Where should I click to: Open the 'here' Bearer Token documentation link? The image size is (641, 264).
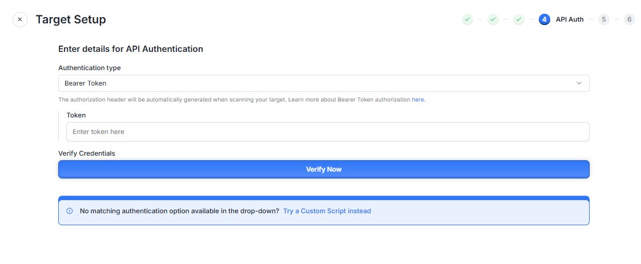[418, 99]
